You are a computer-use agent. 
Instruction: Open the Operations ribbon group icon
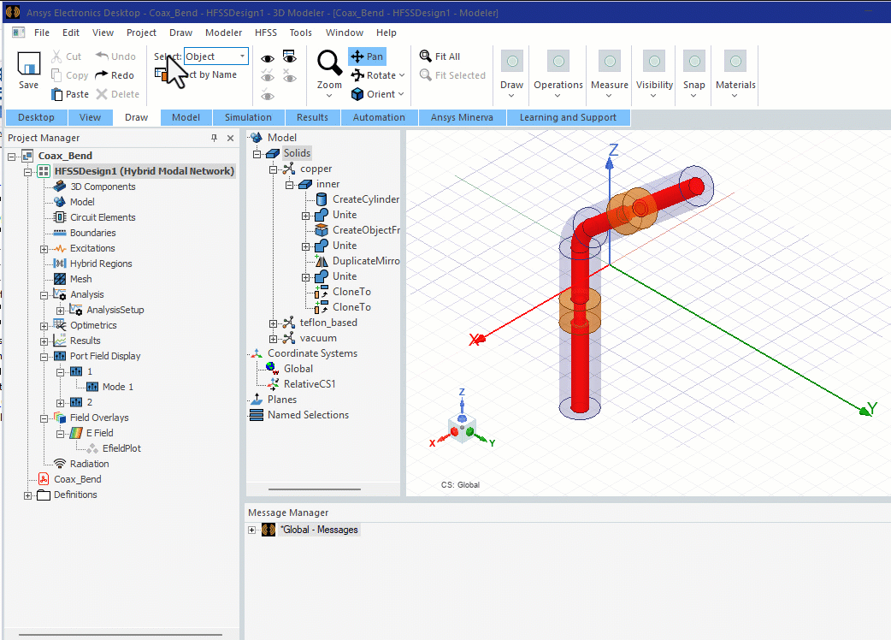pos(558,62)
